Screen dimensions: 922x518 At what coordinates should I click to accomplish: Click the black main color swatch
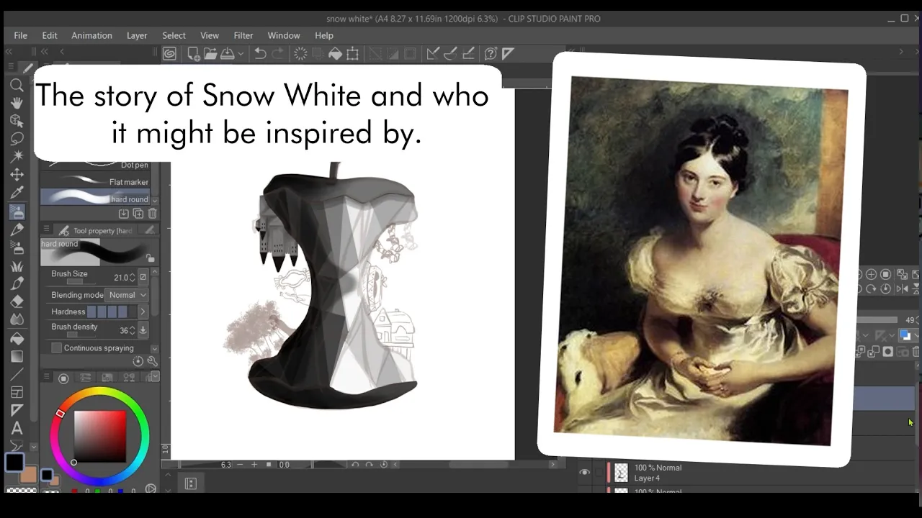pyautogui.click(x=14, y=463)
